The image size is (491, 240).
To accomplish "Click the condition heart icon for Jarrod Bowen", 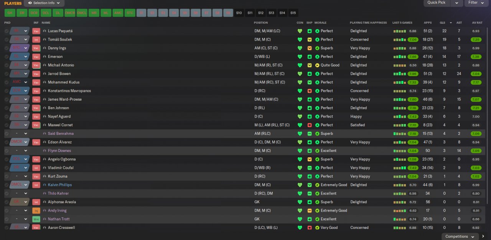I will [x=300, y=74].
